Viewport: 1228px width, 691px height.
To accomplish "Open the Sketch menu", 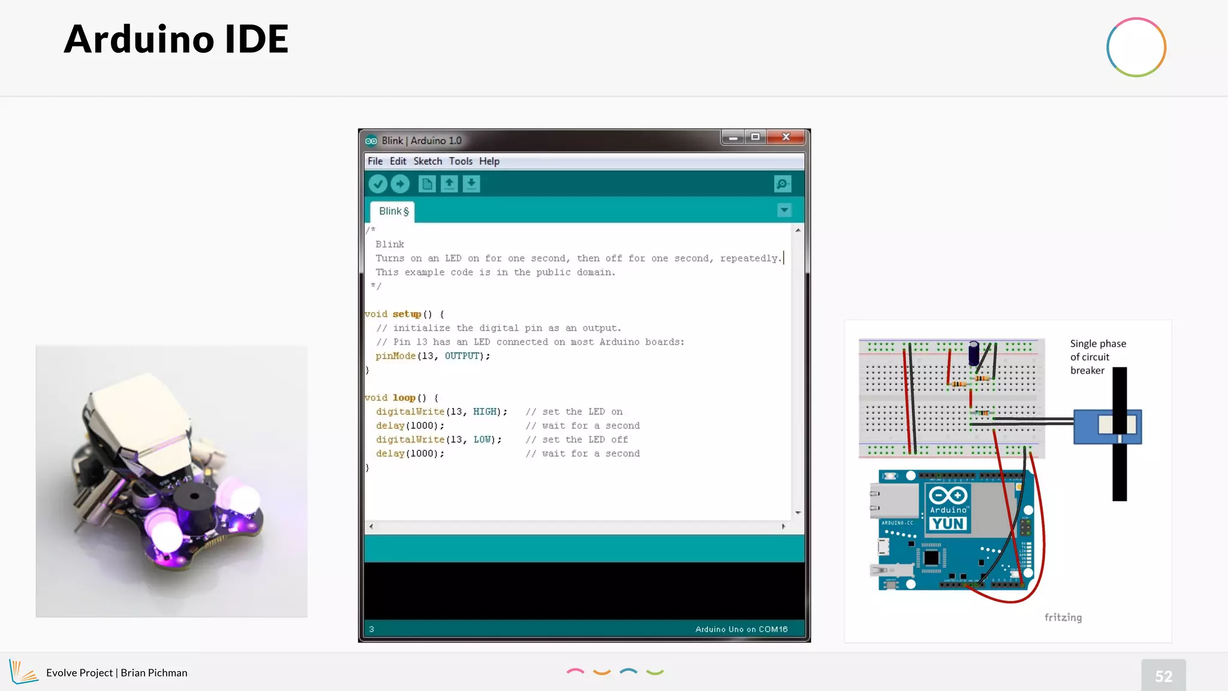I will (428, 161).
